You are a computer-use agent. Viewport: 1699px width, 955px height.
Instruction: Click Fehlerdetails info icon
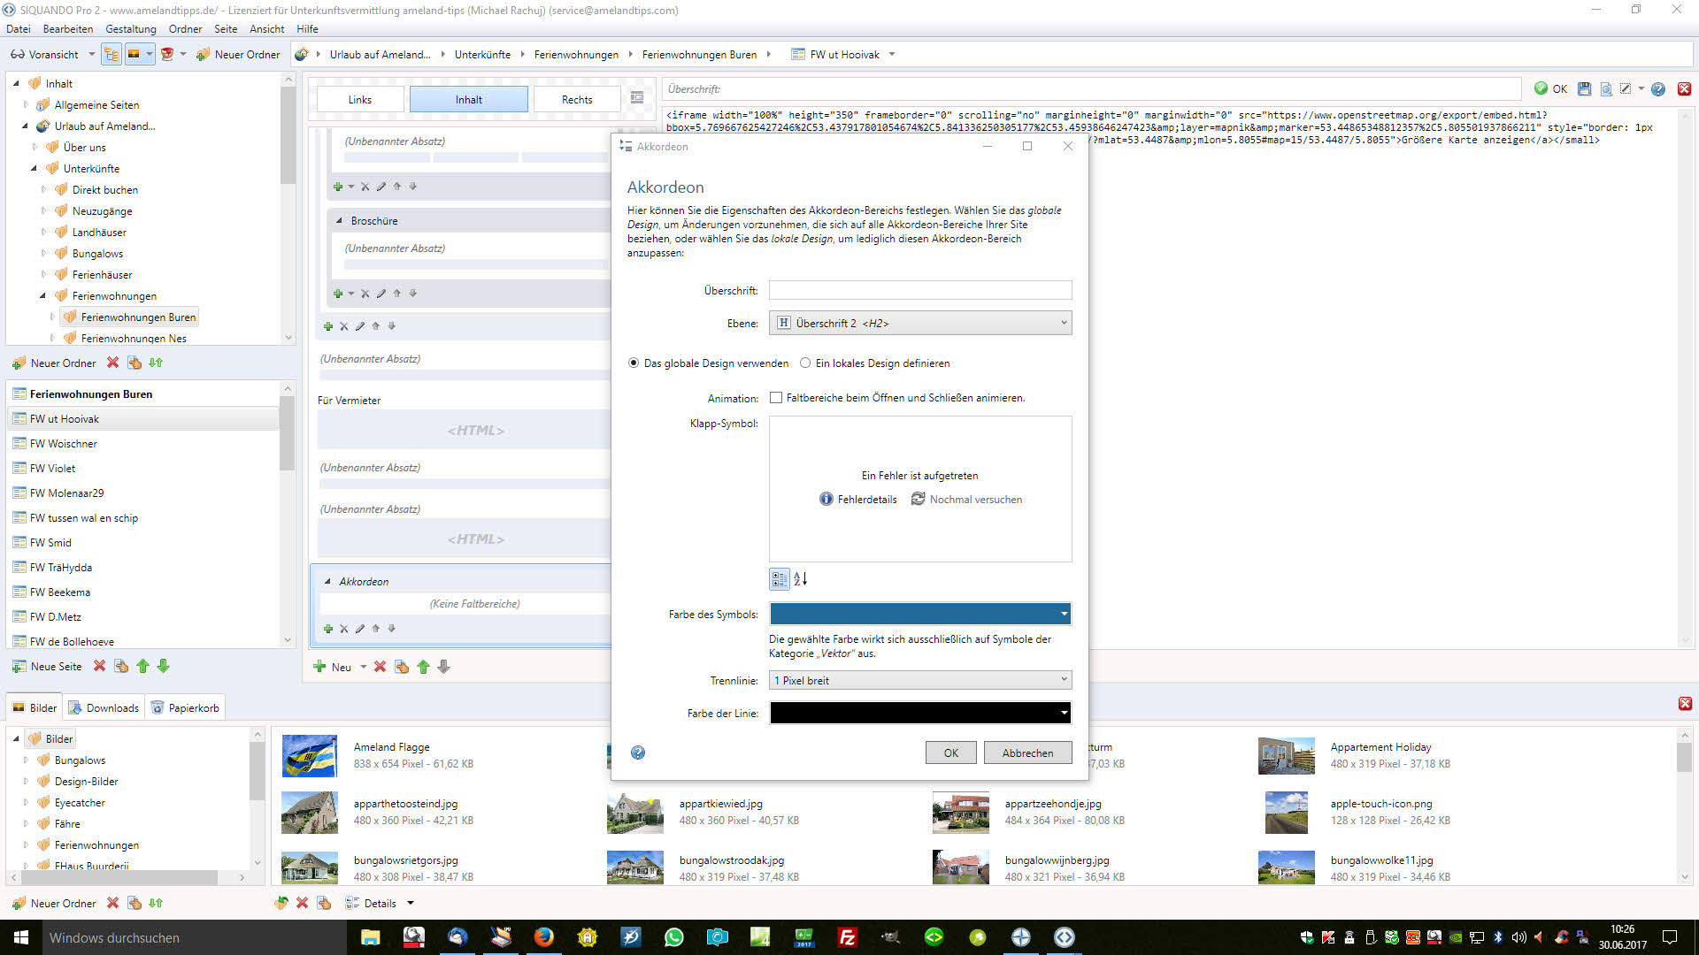point(826,500)
